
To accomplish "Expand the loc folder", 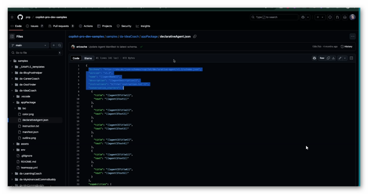I will [15, 108].
